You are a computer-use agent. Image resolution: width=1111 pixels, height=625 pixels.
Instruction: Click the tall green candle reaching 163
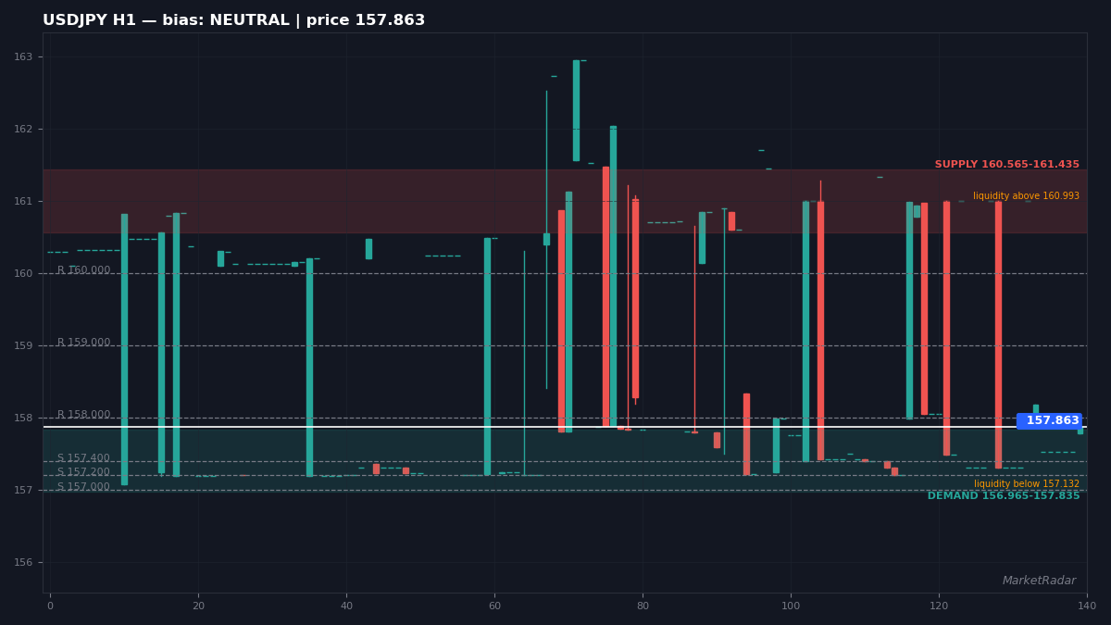[576, 110]
